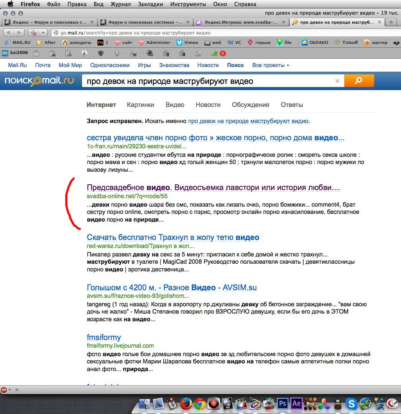This screenshot has width=401, height=414.
Task: Open the file bookmark
Action: [284, 43]
